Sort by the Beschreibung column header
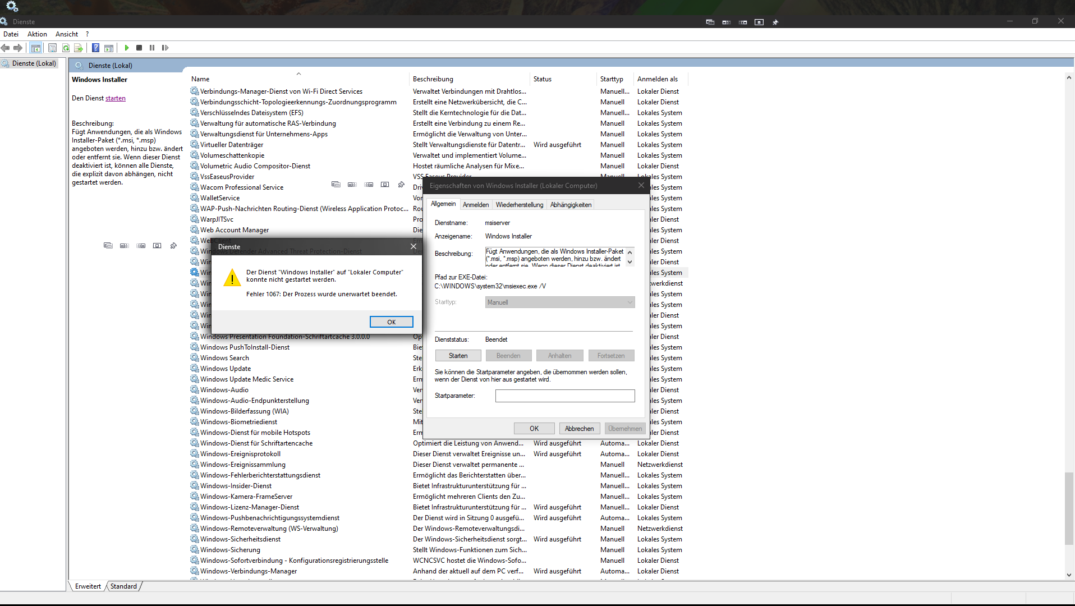The width and height of the screenshot is (1075, 606). pyautogui.click(x=470, y=79)
